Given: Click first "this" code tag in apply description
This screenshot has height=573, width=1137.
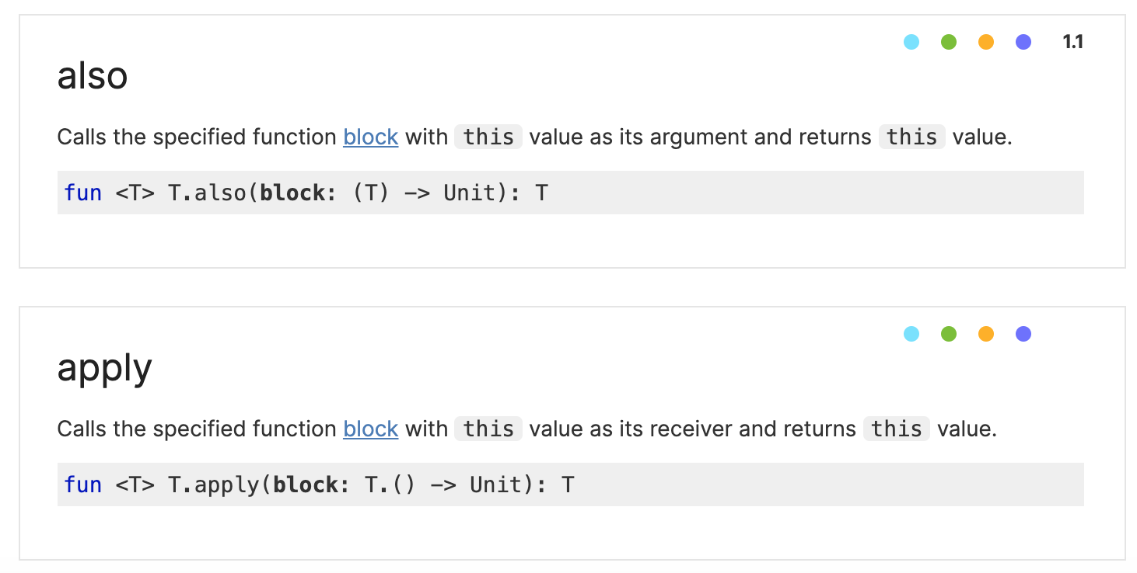Looking at the screenshot, I should coord(488,429).
